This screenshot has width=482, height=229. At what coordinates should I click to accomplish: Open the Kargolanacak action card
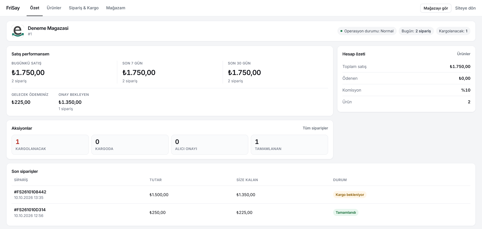50,145
